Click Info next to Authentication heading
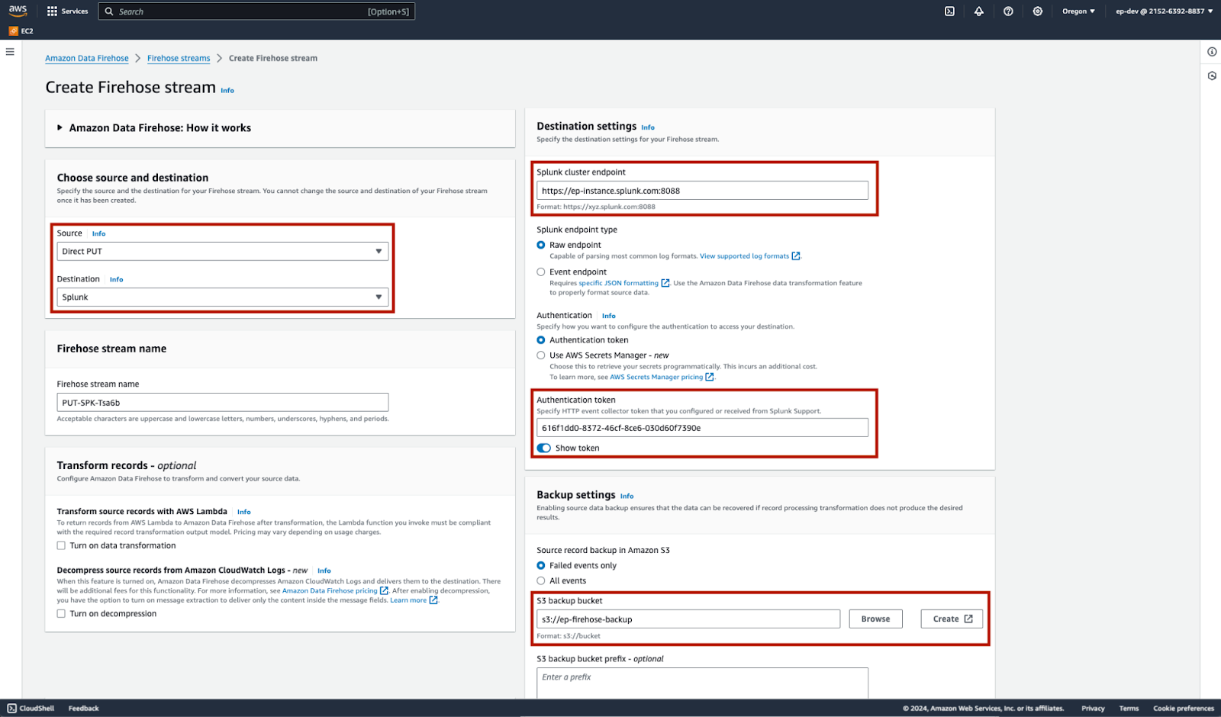Viewport: 1221px width, 717px height. pos(608,316)
